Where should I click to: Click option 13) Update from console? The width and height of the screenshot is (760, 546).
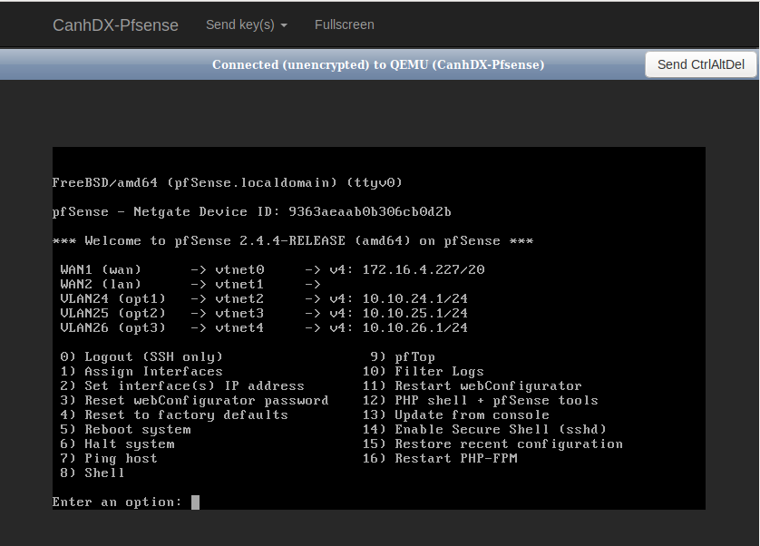coord(456,415)
